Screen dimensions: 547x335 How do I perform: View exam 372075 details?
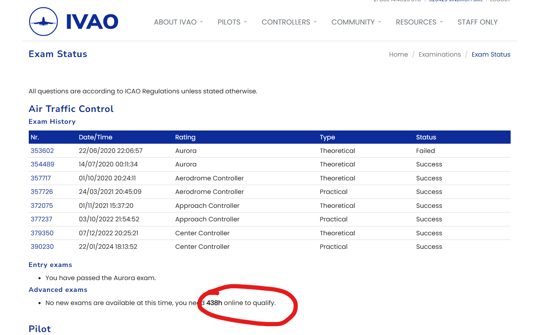click(x=42, y=206)
